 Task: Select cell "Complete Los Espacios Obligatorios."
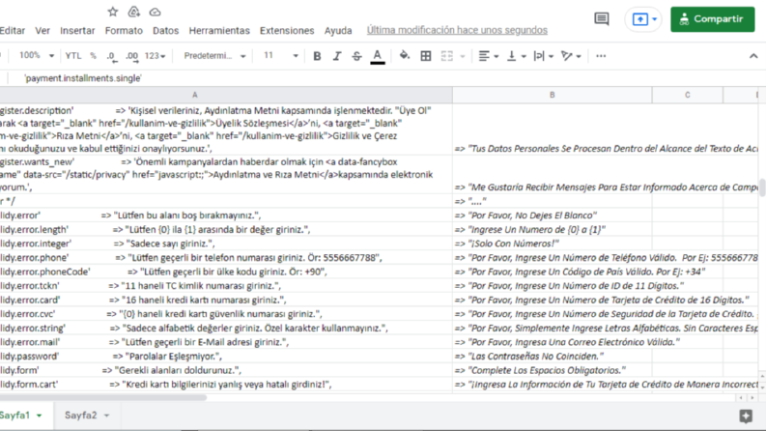pyautogui.click(x=552, y=370)
